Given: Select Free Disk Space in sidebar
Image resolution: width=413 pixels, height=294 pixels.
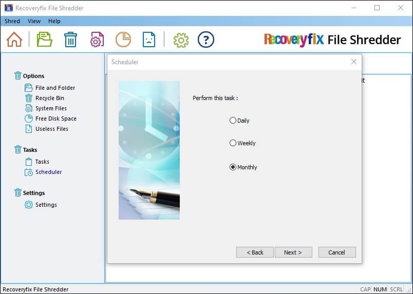Looking at the screenshot, I should [x=55, y=119].
